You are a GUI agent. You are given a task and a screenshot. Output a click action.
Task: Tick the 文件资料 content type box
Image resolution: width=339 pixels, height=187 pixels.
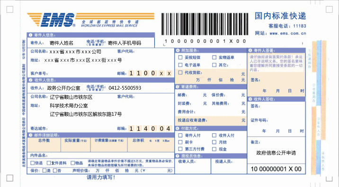tap(49, 163)
